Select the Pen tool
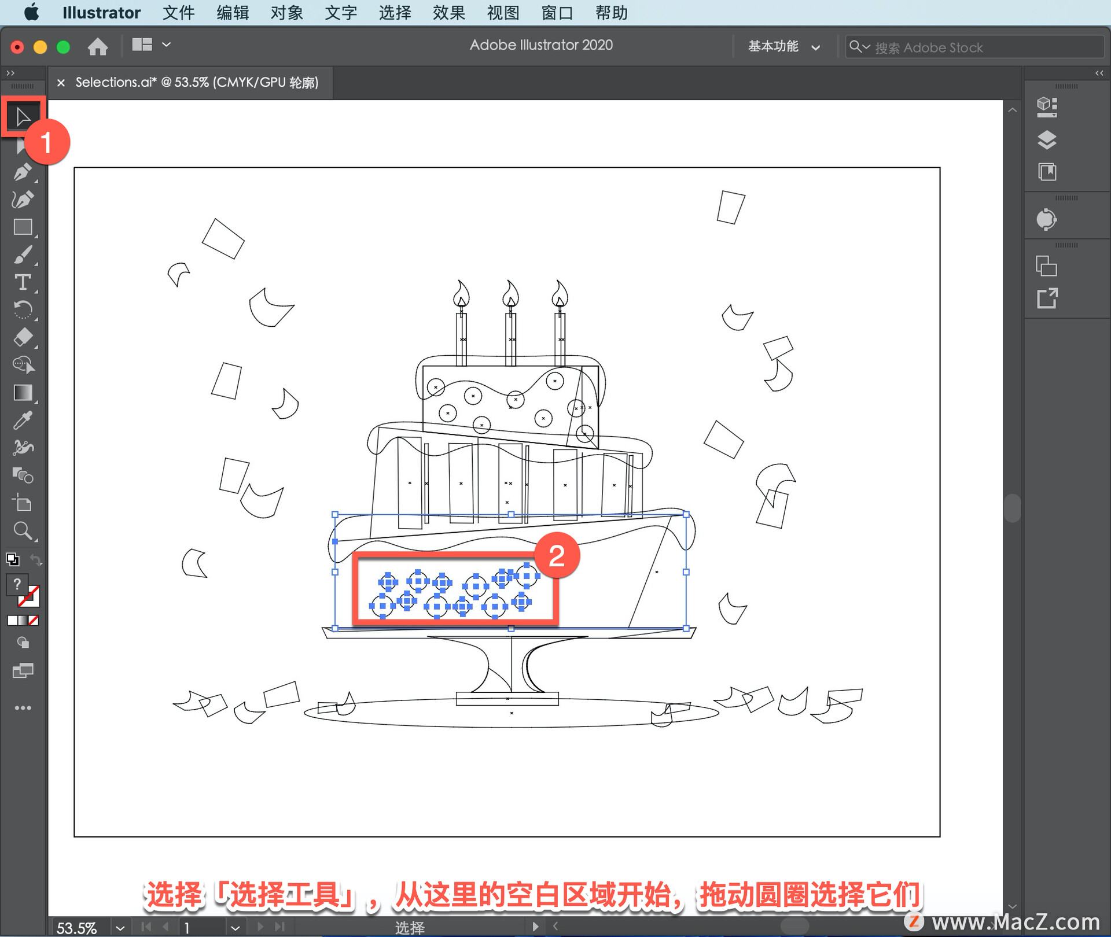The image size is (1111, 937). click(x=23, y=172)
